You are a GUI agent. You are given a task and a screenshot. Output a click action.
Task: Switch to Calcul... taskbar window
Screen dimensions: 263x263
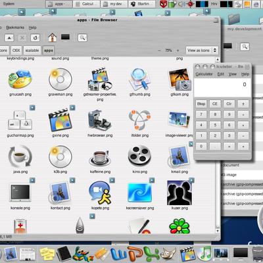(x=87, y=4)
